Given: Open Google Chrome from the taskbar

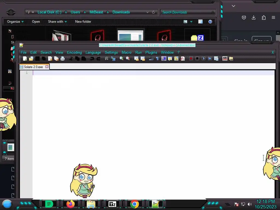Looking at the screenshot, I should [x=135, y=204].
